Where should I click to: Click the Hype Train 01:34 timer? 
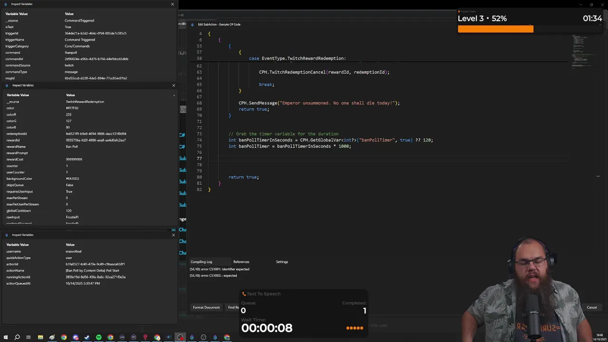pos(592,19)
